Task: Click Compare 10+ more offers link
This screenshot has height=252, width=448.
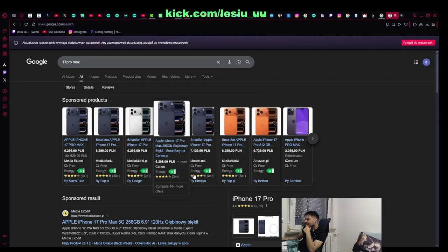Action: [169, 189]
